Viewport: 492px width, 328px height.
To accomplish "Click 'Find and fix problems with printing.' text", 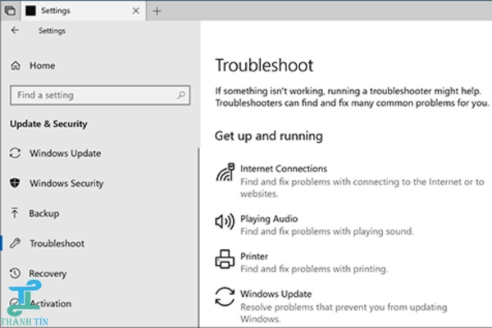I will pyautogui.click(x=314, y=269).
